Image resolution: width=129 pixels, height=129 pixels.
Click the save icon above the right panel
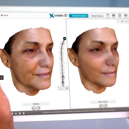click(118, 21)
